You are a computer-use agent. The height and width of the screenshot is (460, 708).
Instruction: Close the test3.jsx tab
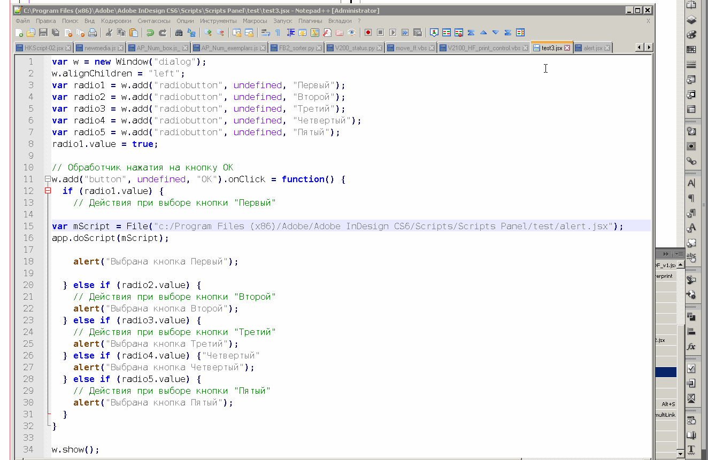pyautogui.click(x=567, y=48)
